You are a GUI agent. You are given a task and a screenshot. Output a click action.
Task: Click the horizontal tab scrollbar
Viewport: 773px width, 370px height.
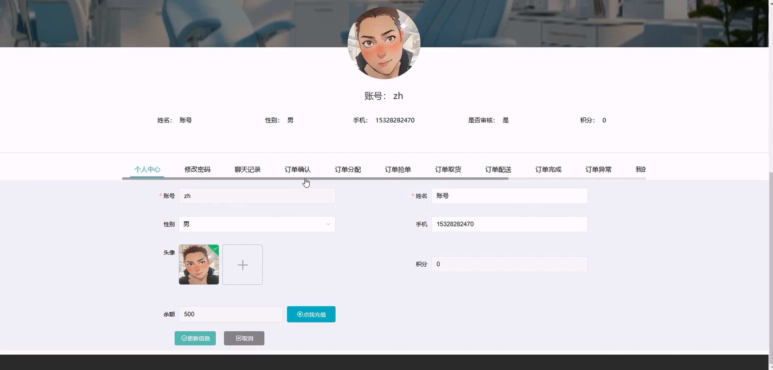click(x=315, y=179)
